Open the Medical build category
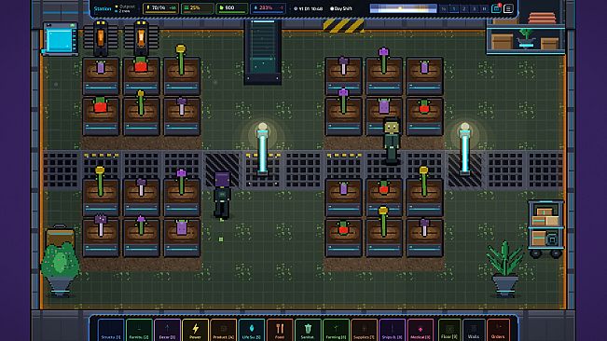The width and height of the screenshot is (607, 341). coord(421,330)
